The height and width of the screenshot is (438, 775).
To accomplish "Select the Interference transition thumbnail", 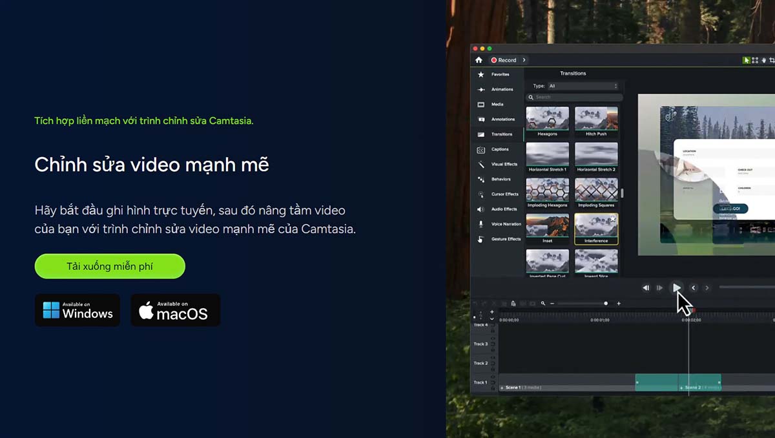I will [596, 229].
